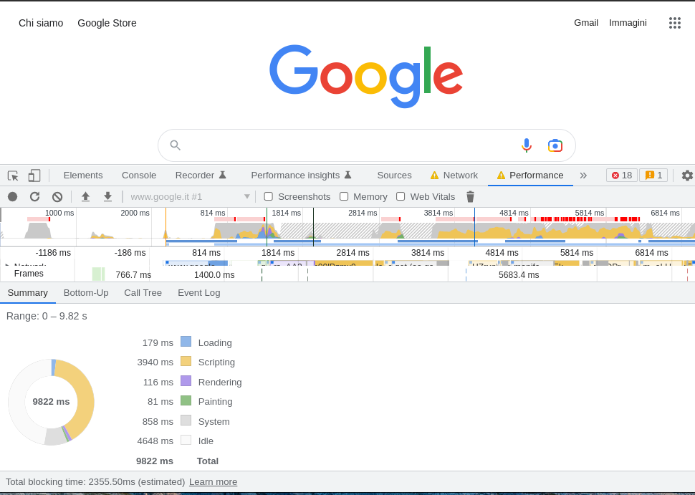
Task: Clear the performance recording
Action: coord(57,197)
